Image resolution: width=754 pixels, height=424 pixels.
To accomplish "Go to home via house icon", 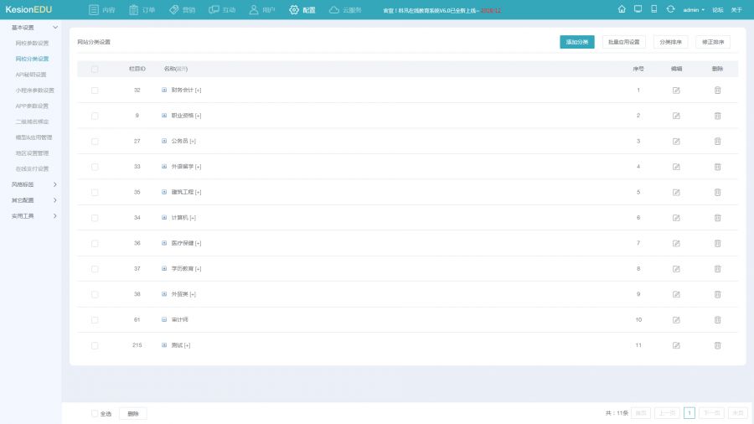I will click(x=622, y=9).
